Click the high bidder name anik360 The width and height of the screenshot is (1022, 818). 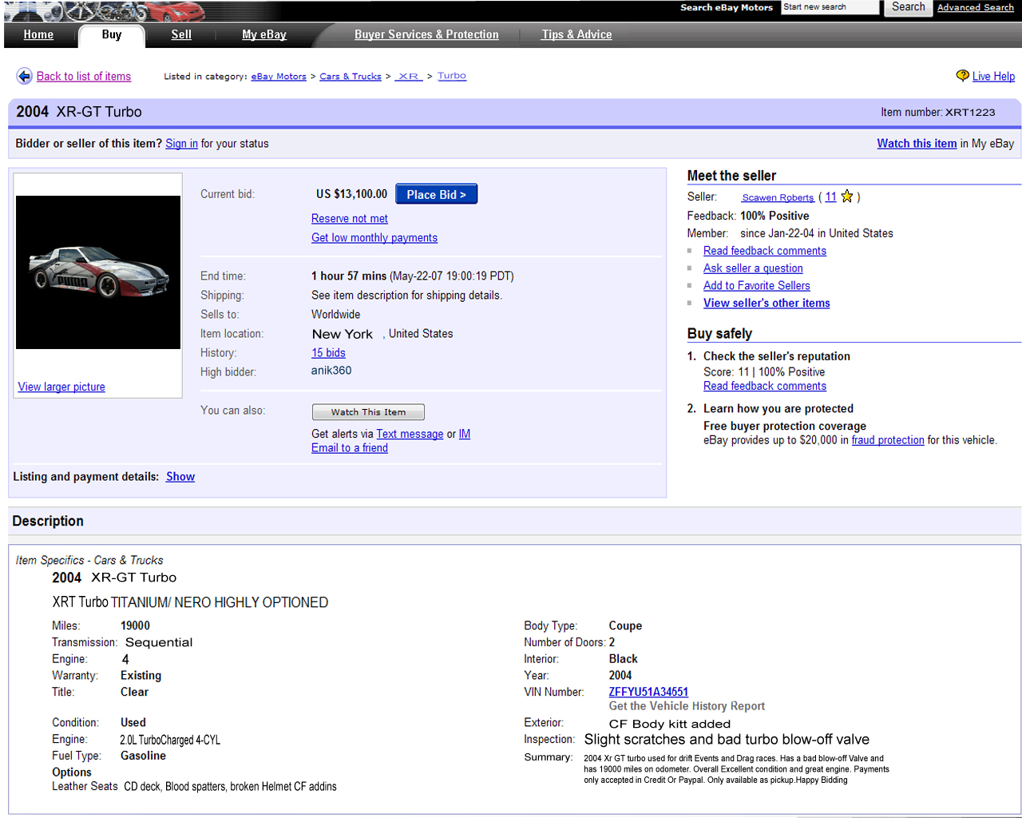coord(331,371)
